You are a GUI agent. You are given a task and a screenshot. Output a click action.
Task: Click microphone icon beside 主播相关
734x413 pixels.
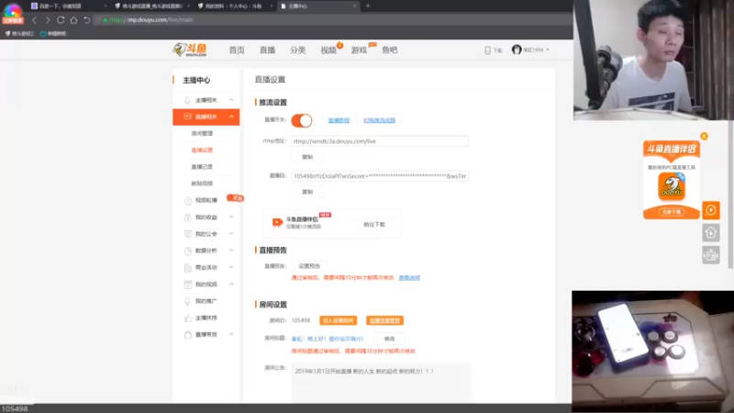pos(187,100)
